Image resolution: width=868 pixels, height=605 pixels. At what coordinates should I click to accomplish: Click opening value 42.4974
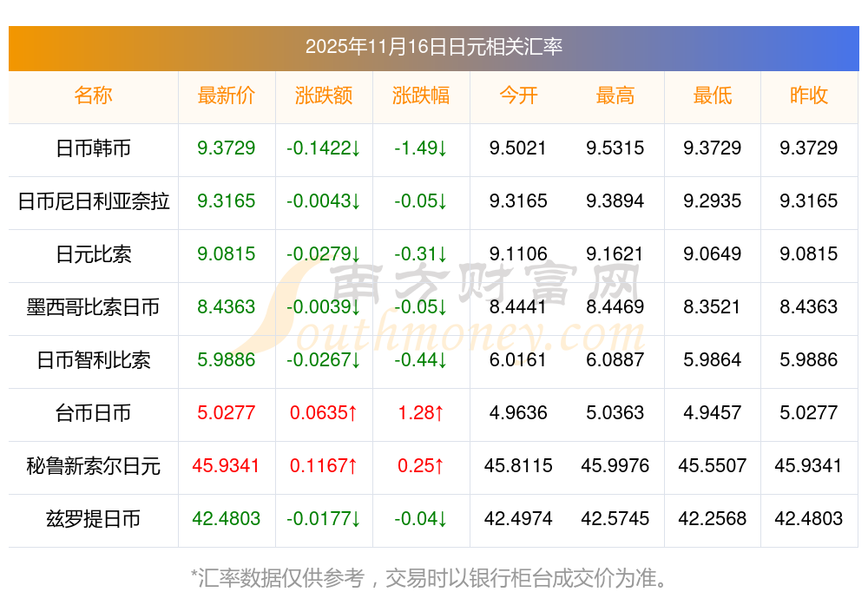[518, 519]
